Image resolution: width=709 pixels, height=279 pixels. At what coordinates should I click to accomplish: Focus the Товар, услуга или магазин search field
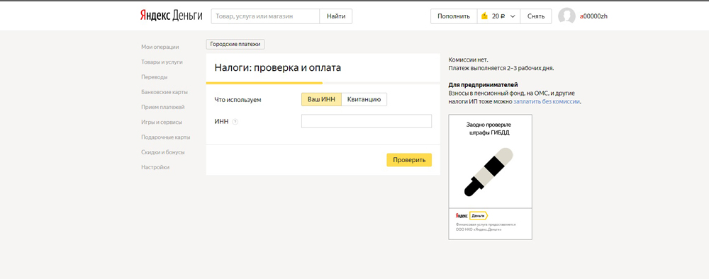pos(265,16)
